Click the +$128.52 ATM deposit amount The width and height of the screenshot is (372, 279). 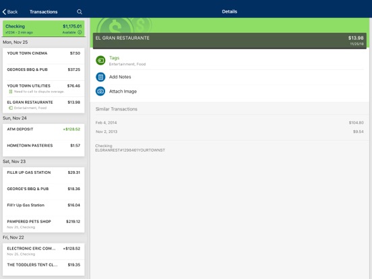pos(71,129)
